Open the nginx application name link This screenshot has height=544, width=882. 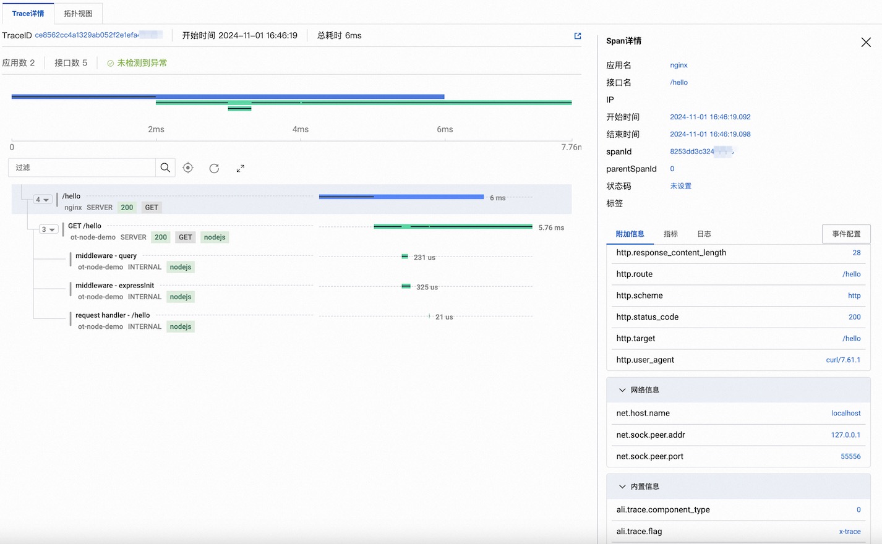point(679,65)
